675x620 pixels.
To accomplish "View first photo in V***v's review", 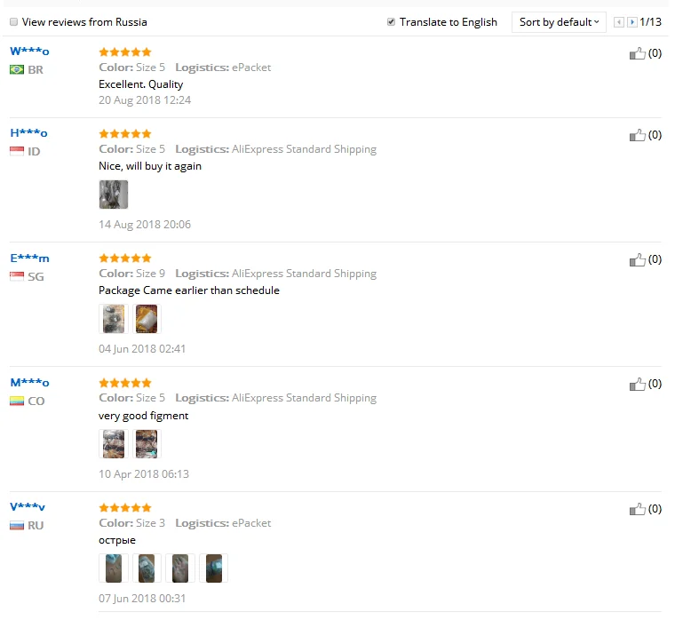I will [x=114, y=568].
